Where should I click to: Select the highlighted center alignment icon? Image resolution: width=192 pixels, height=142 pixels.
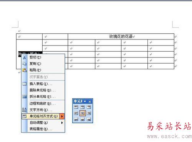pyautogui.click(x=83, y=113)
